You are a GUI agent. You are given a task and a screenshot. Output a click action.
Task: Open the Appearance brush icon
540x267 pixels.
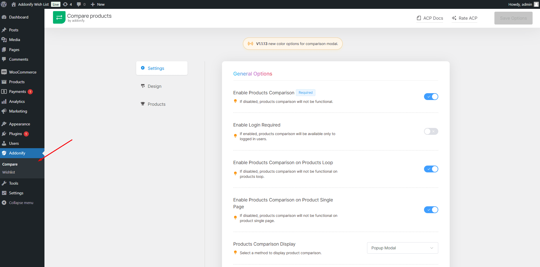[4, 124]
